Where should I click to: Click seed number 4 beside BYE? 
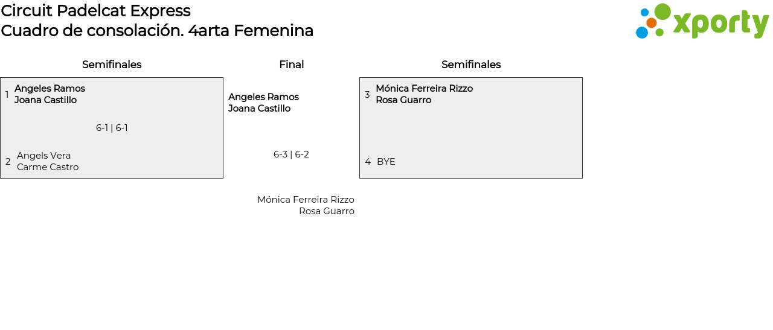click(368, 162)
